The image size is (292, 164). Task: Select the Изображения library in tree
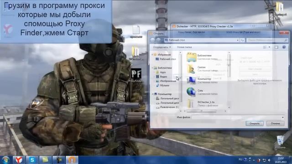[x=168, y=81]
